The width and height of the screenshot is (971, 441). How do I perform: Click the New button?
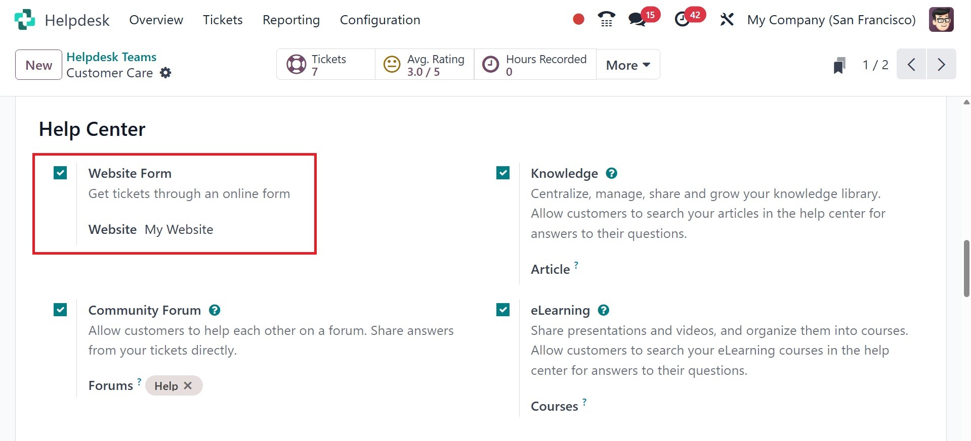click(38, 65)
